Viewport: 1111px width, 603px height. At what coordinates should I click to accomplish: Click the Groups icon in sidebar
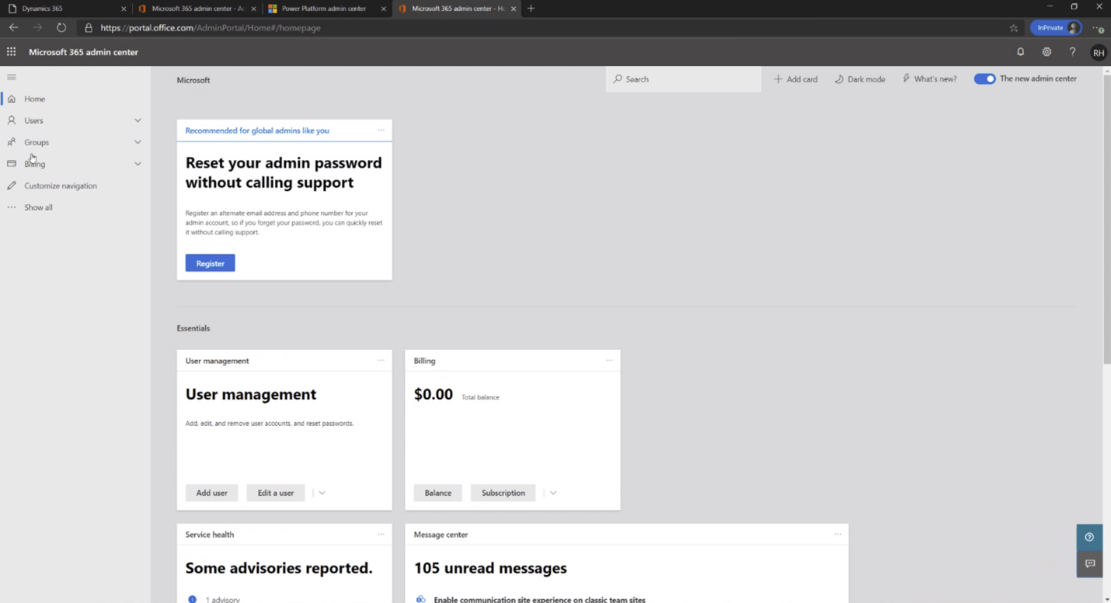click(x=12, y=142)
